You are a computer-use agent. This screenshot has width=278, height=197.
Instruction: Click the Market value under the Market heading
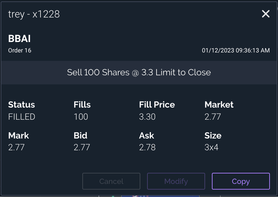[213, 117]
